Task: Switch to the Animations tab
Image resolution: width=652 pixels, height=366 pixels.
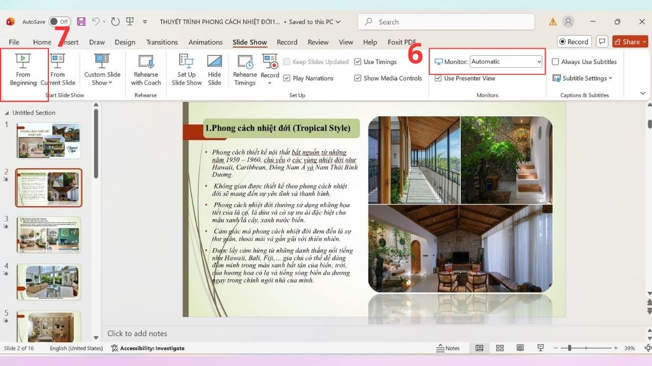Action: coord(205,42)
